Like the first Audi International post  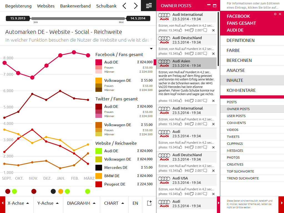point(180,30)
